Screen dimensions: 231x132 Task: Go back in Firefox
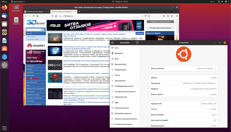tap(26, 16)
